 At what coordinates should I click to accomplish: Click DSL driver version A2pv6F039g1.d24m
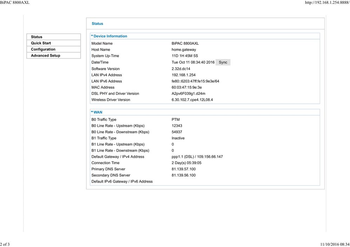188,94
